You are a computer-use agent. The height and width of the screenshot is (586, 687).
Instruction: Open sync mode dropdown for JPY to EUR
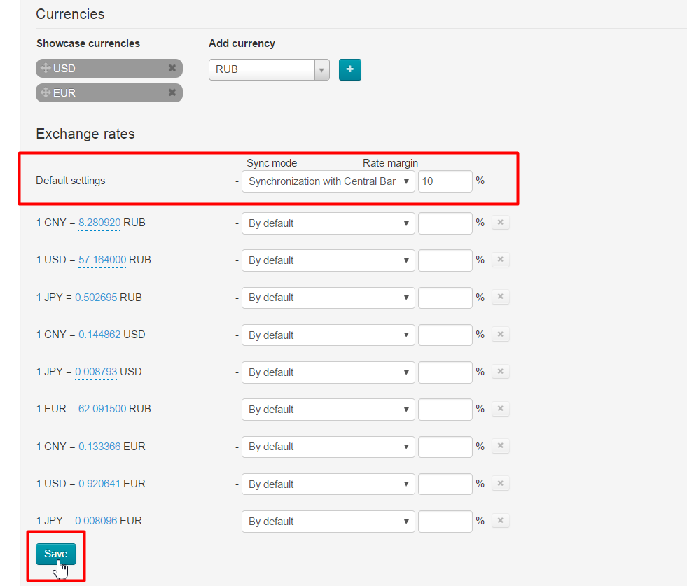328,522
